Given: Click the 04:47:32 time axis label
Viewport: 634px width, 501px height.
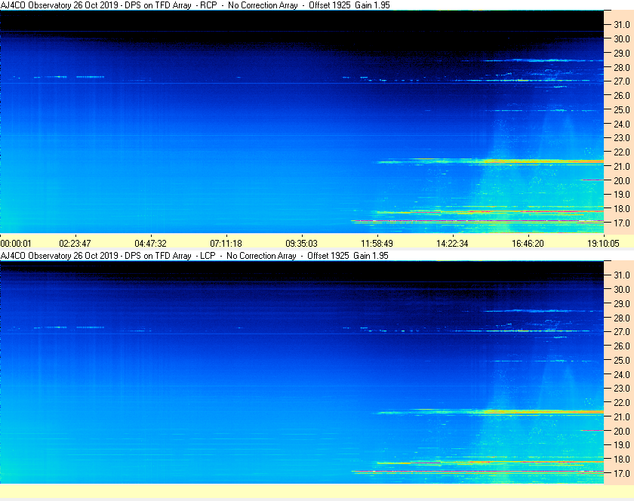Looking at the screenshot, I should 150,244.
